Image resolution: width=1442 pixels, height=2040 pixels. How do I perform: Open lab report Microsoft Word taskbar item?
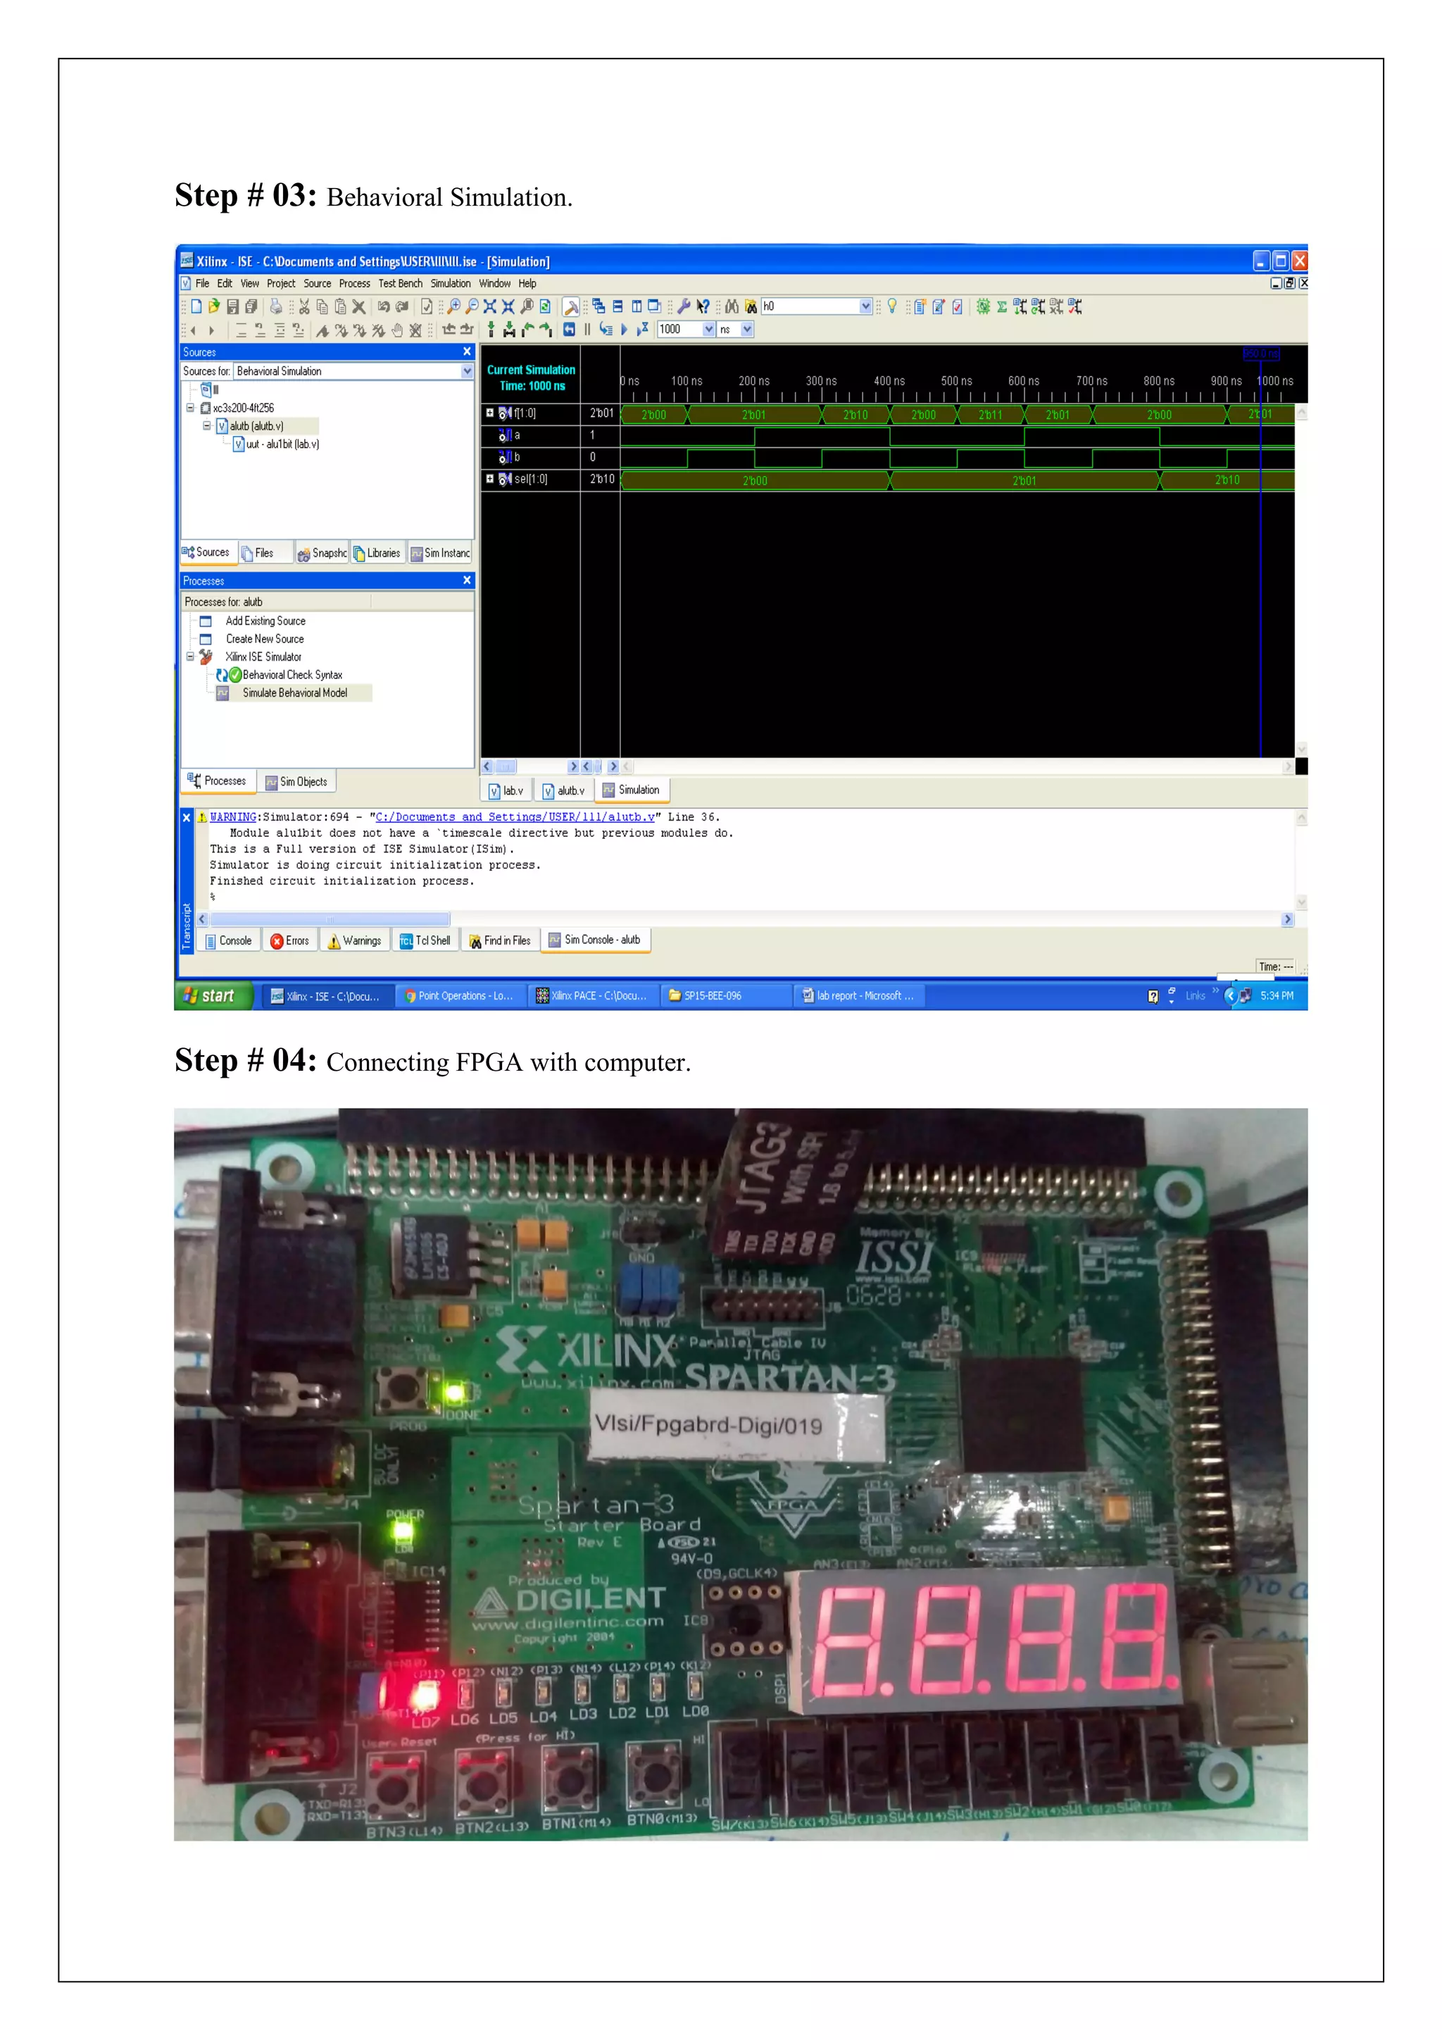860,996
